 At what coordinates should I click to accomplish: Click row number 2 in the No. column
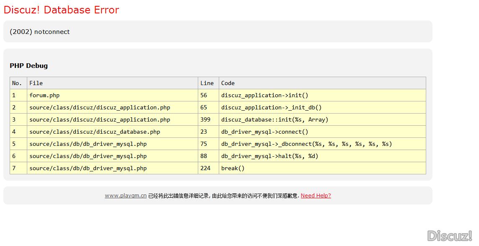click(18, 108)
